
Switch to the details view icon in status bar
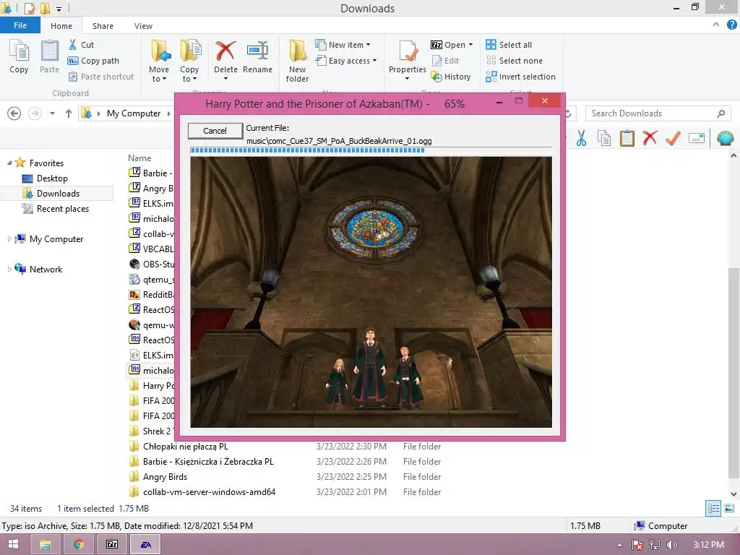click(x=713, y=508)
